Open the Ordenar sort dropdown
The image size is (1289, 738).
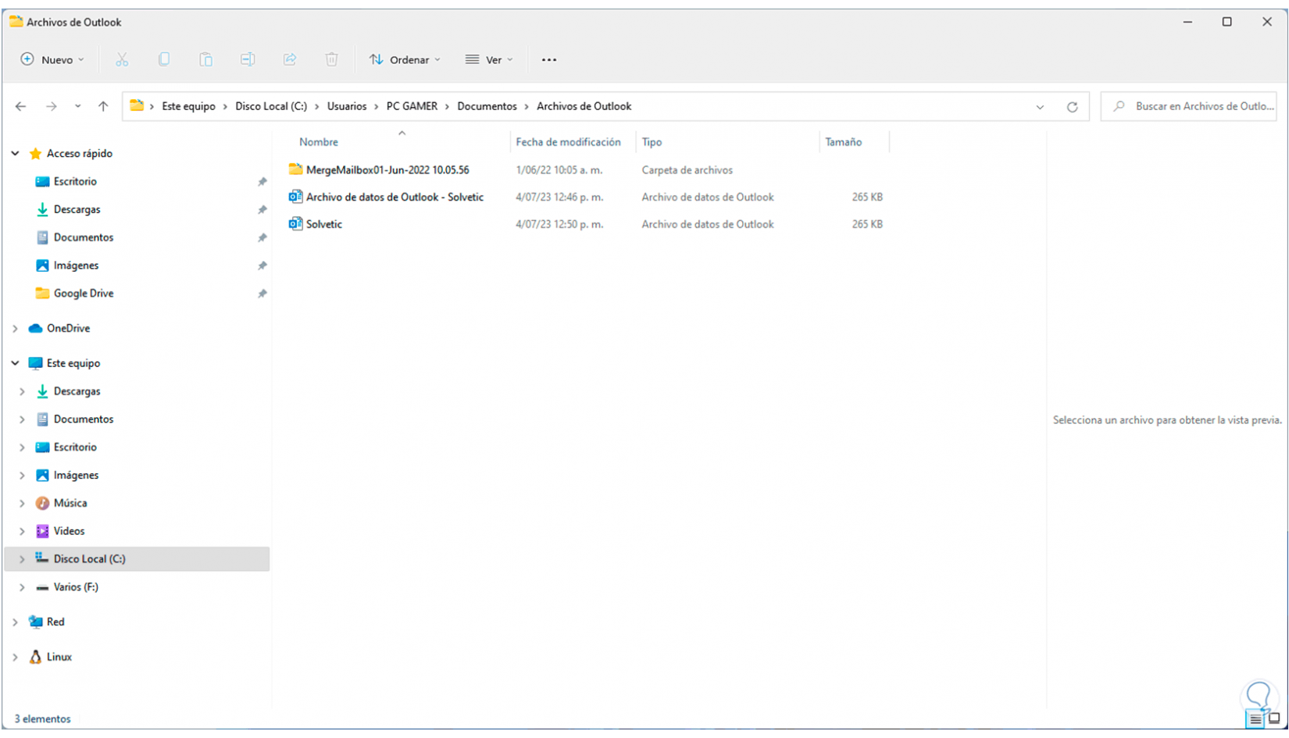click(405, 59)
